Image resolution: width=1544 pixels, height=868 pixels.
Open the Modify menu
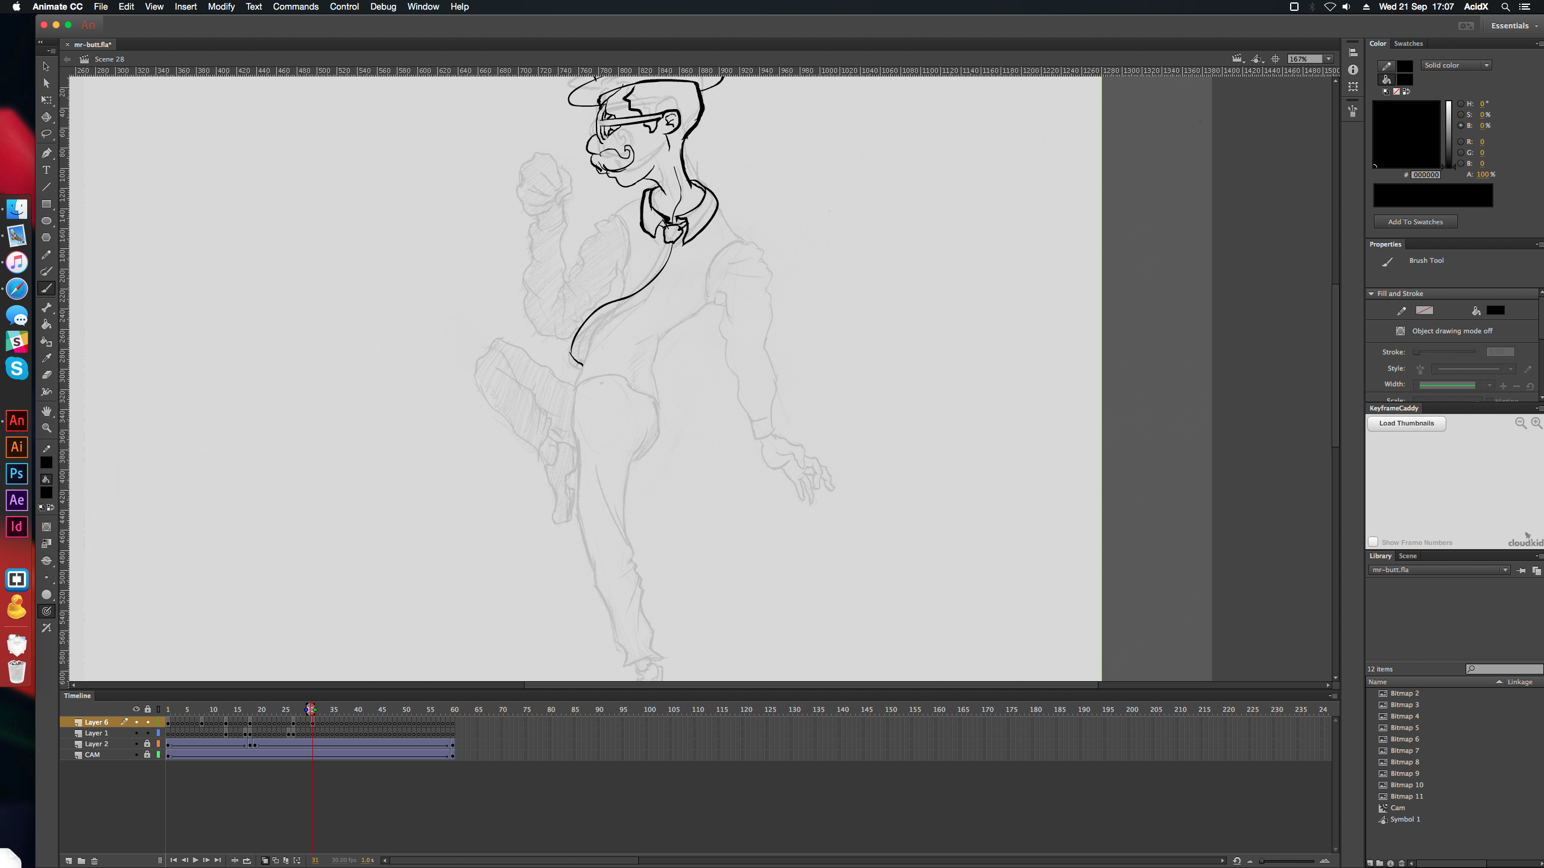[x=221, y=7]
